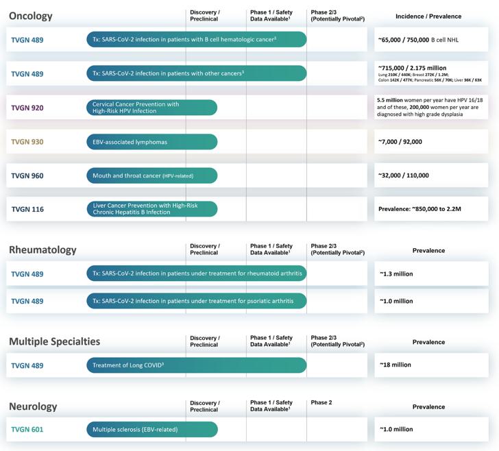Open the TVGN 960 program label
499x451 pixels.
click(x=27, y=176)
